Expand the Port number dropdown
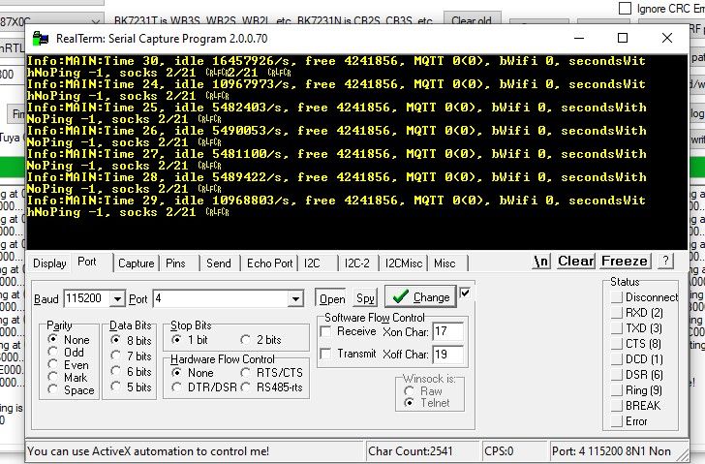Image resolution: width=705 pixels, height=464 pixels. click(296, 299)
